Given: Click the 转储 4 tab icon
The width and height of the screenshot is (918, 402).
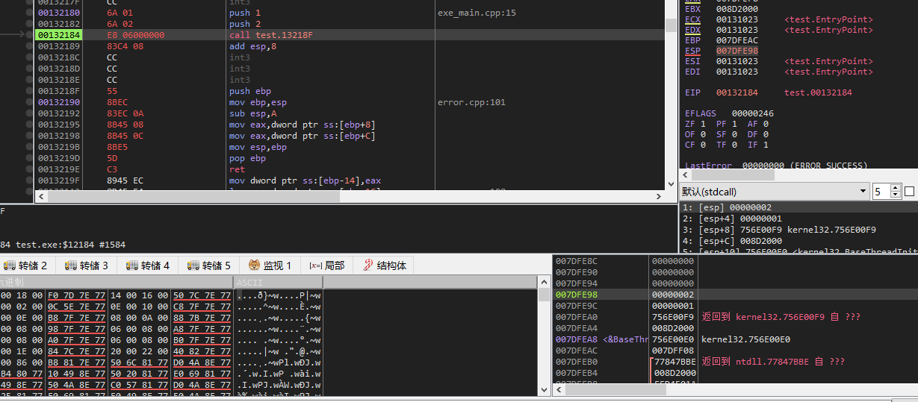Looking at the screenshot, I should click(x=133, y=266).
